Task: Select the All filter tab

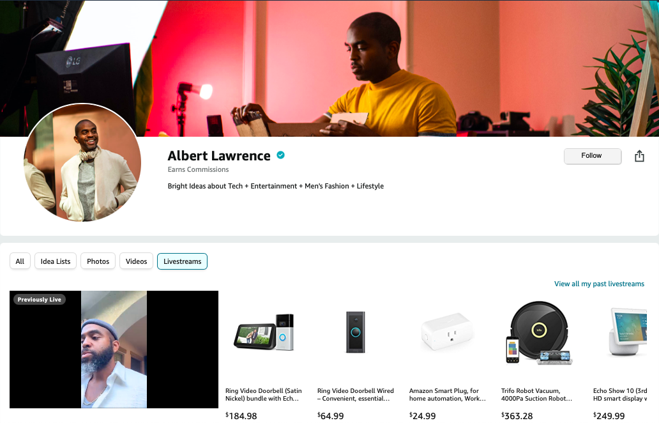Action: (x=20, y=261)
